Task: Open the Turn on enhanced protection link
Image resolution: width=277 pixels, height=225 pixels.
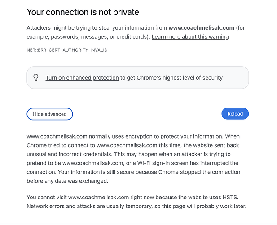Action: (x=82, y=78)
